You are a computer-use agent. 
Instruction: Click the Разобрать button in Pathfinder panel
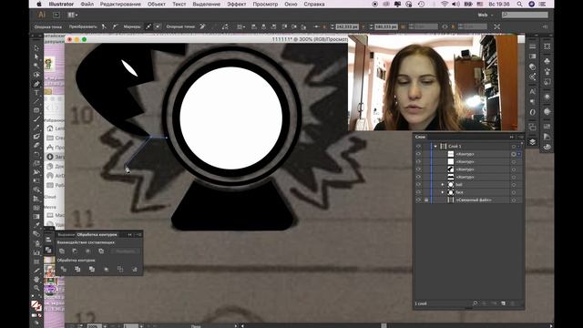tap(126, 251)
